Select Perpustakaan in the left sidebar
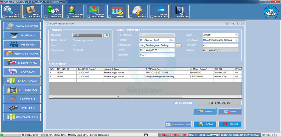Image resolution: width=281 pixels, height=137 pixels. pyautogui.click(x=22, y=53)
